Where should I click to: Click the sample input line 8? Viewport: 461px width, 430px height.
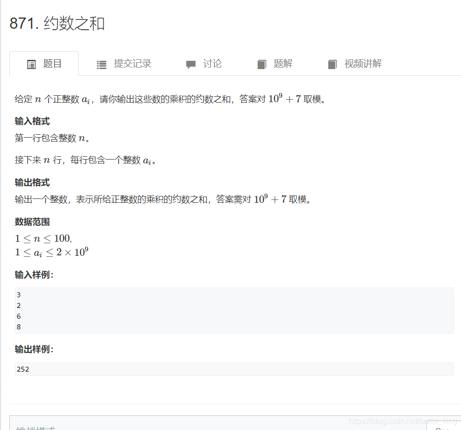[19, 327]
